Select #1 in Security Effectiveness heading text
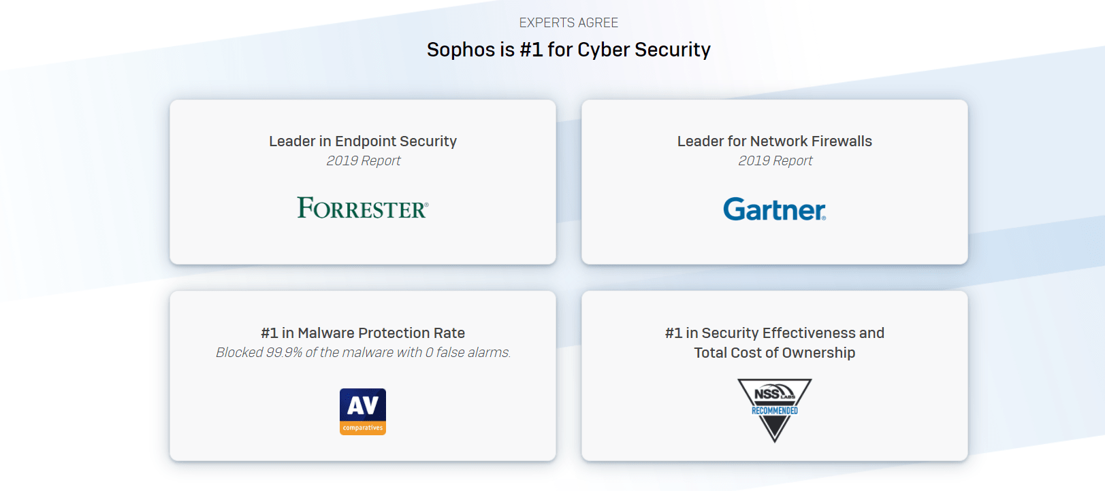The width and height of the screenshot is (1105, 491). click(x=775, y=333)
